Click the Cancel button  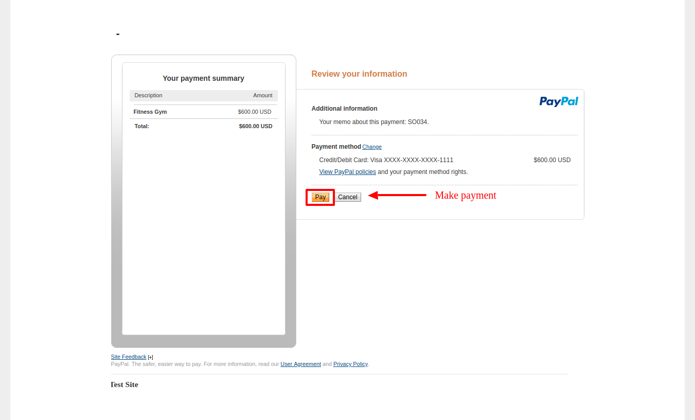[x=348, y=197]
